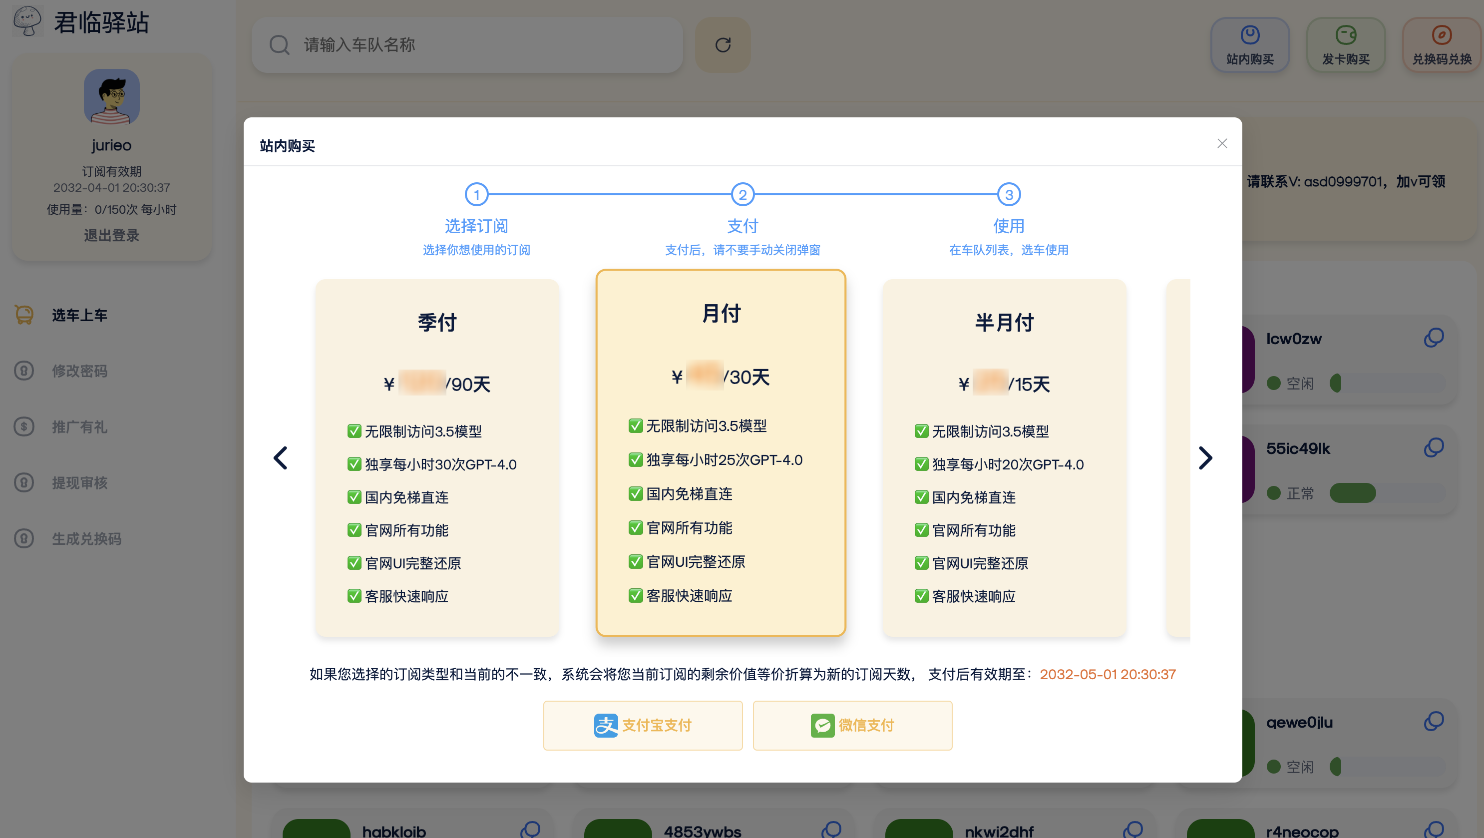Click the user avatar image

[x=112, y=97]
